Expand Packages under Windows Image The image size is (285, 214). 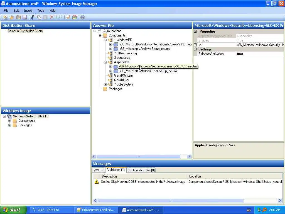pos(10,125)
